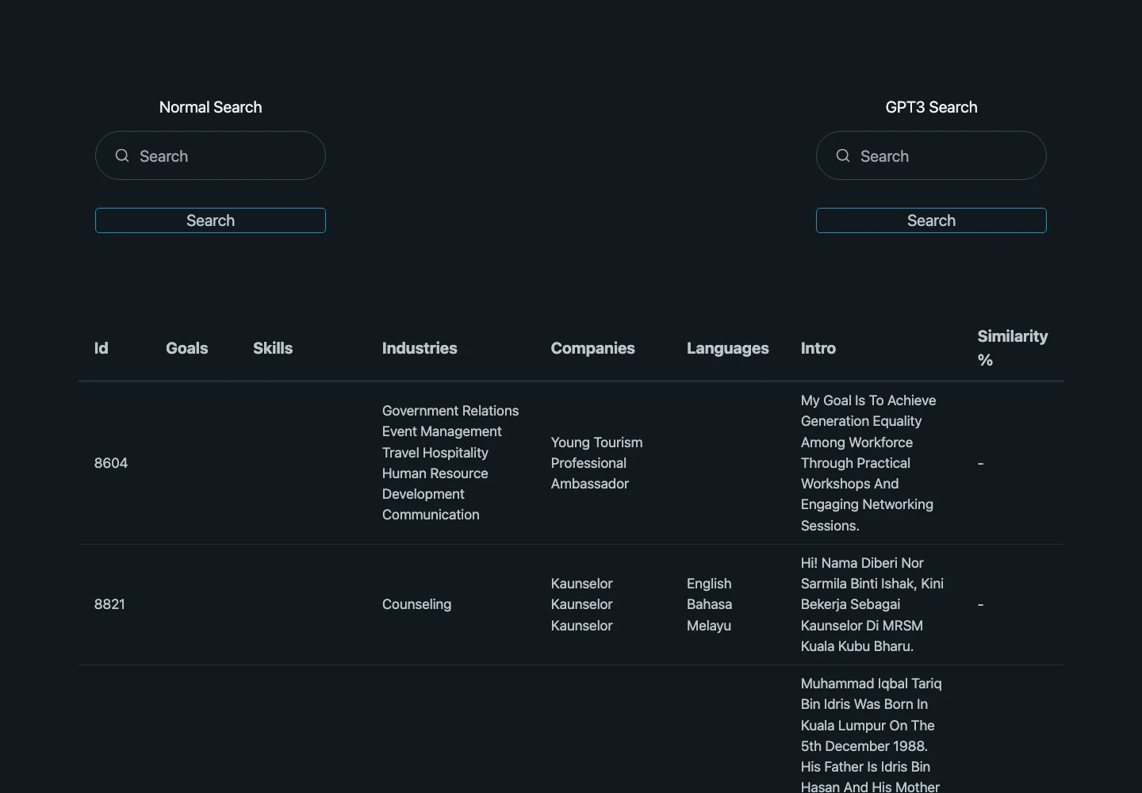
Task: Click the magnifier icon in Normal Search field
Action: (x=122, y=155)
